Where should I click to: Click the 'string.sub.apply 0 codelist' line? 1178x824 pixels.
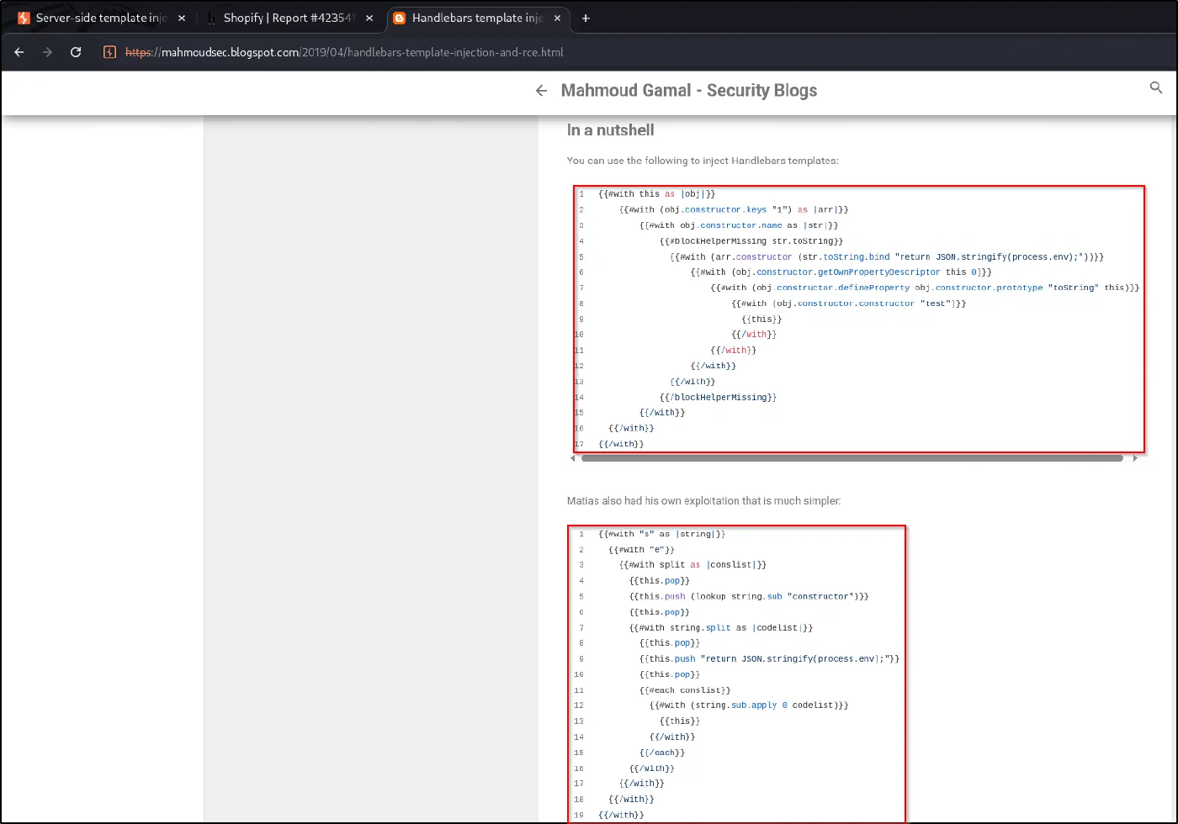click(x=749, y=705)
